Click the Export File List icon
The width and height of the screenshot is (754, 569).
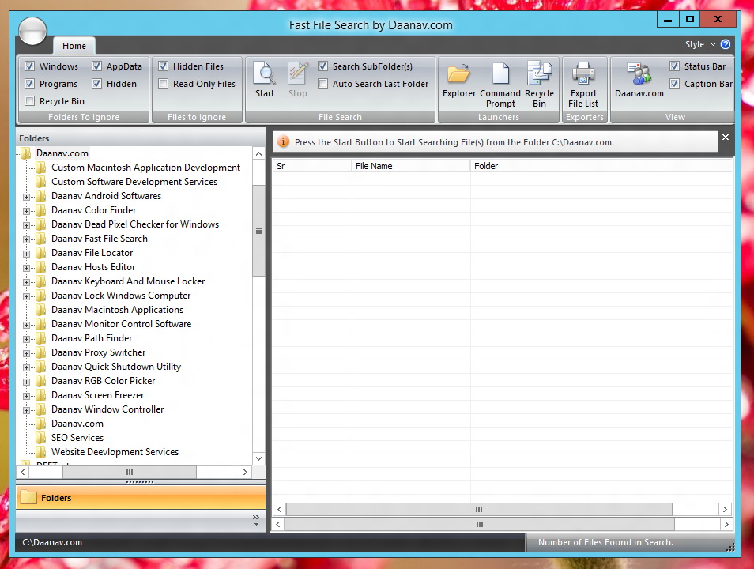pos(583,80)
